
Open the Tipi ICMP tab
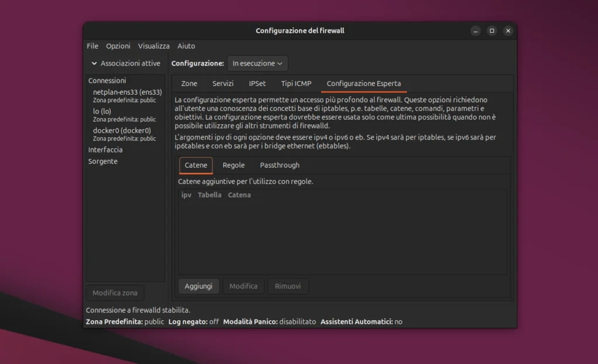[x=296, y=84]
